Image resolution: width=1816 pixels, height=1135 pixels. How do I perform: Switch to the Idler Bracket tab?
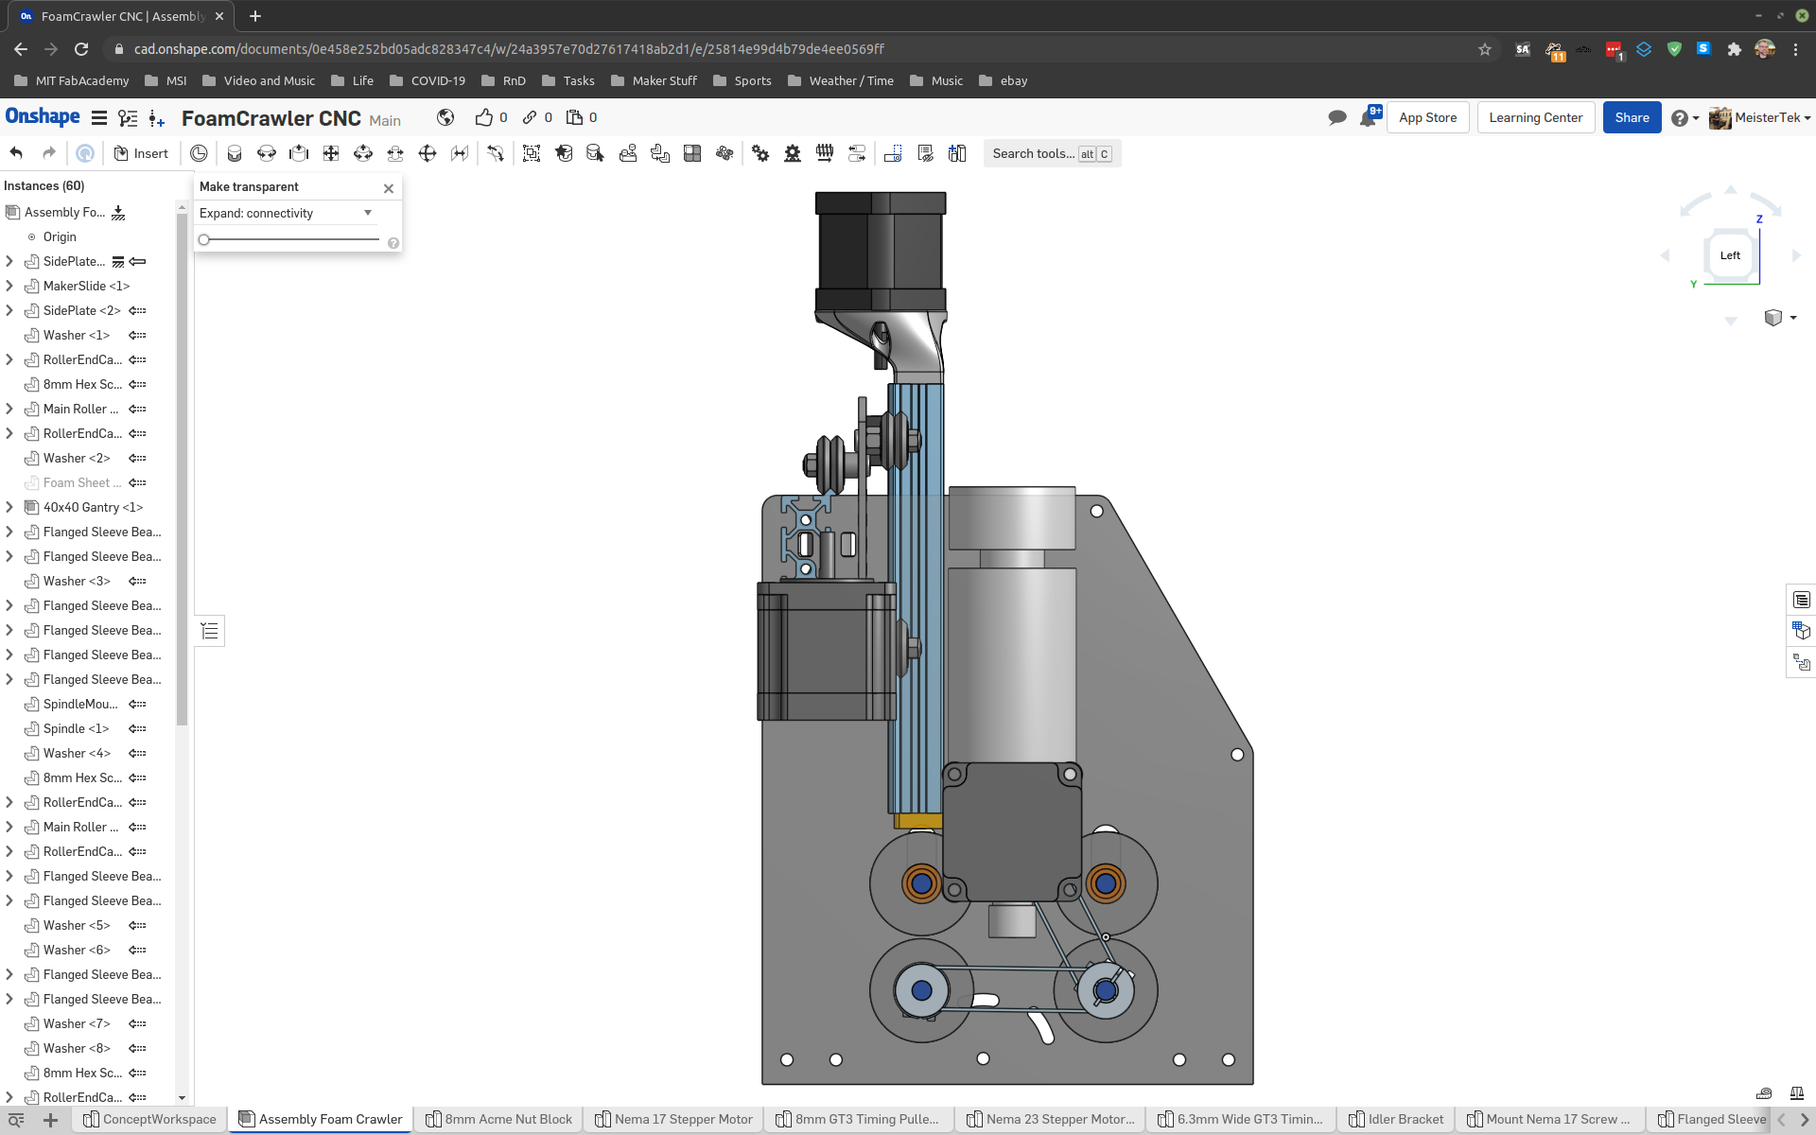pyautogui.click(x=1396, y=1119)
